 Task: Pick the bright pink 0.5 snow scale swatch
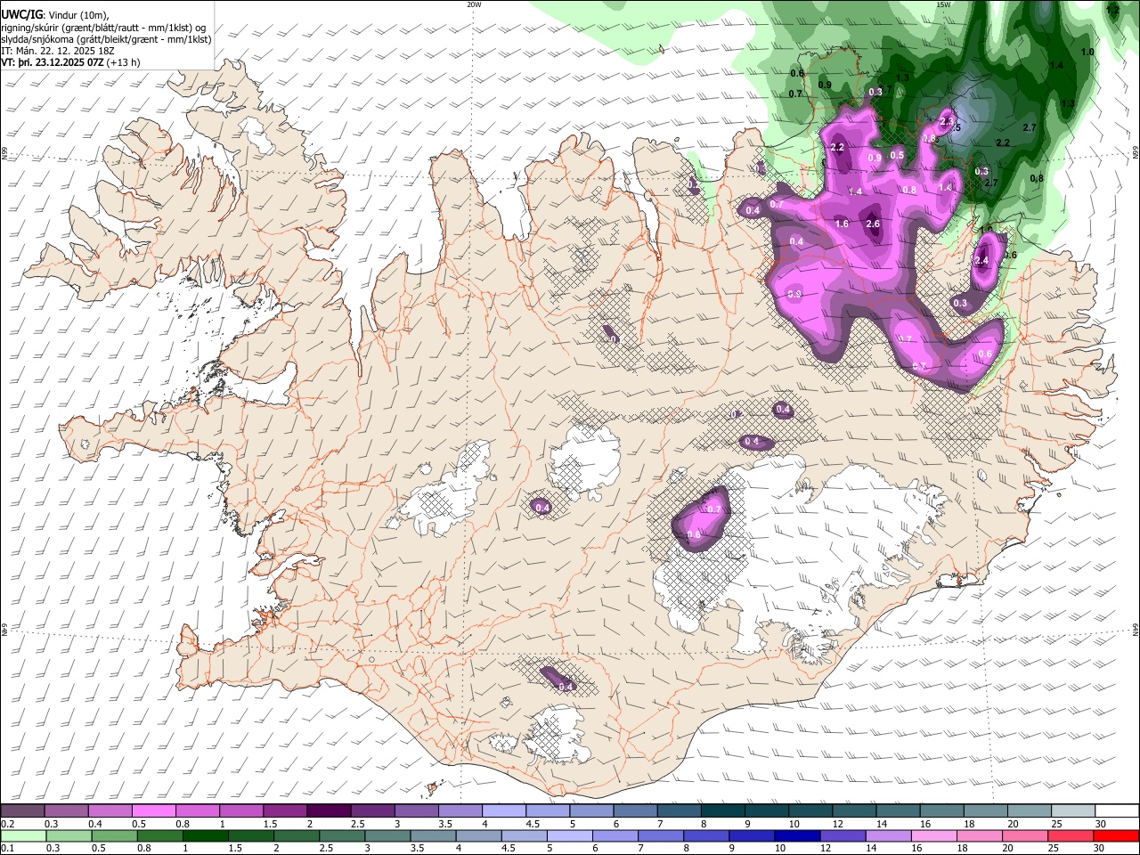pos(153,810)
